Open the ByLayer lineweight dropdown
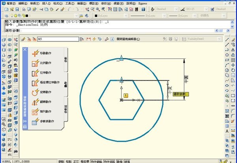 coord(195,16)
